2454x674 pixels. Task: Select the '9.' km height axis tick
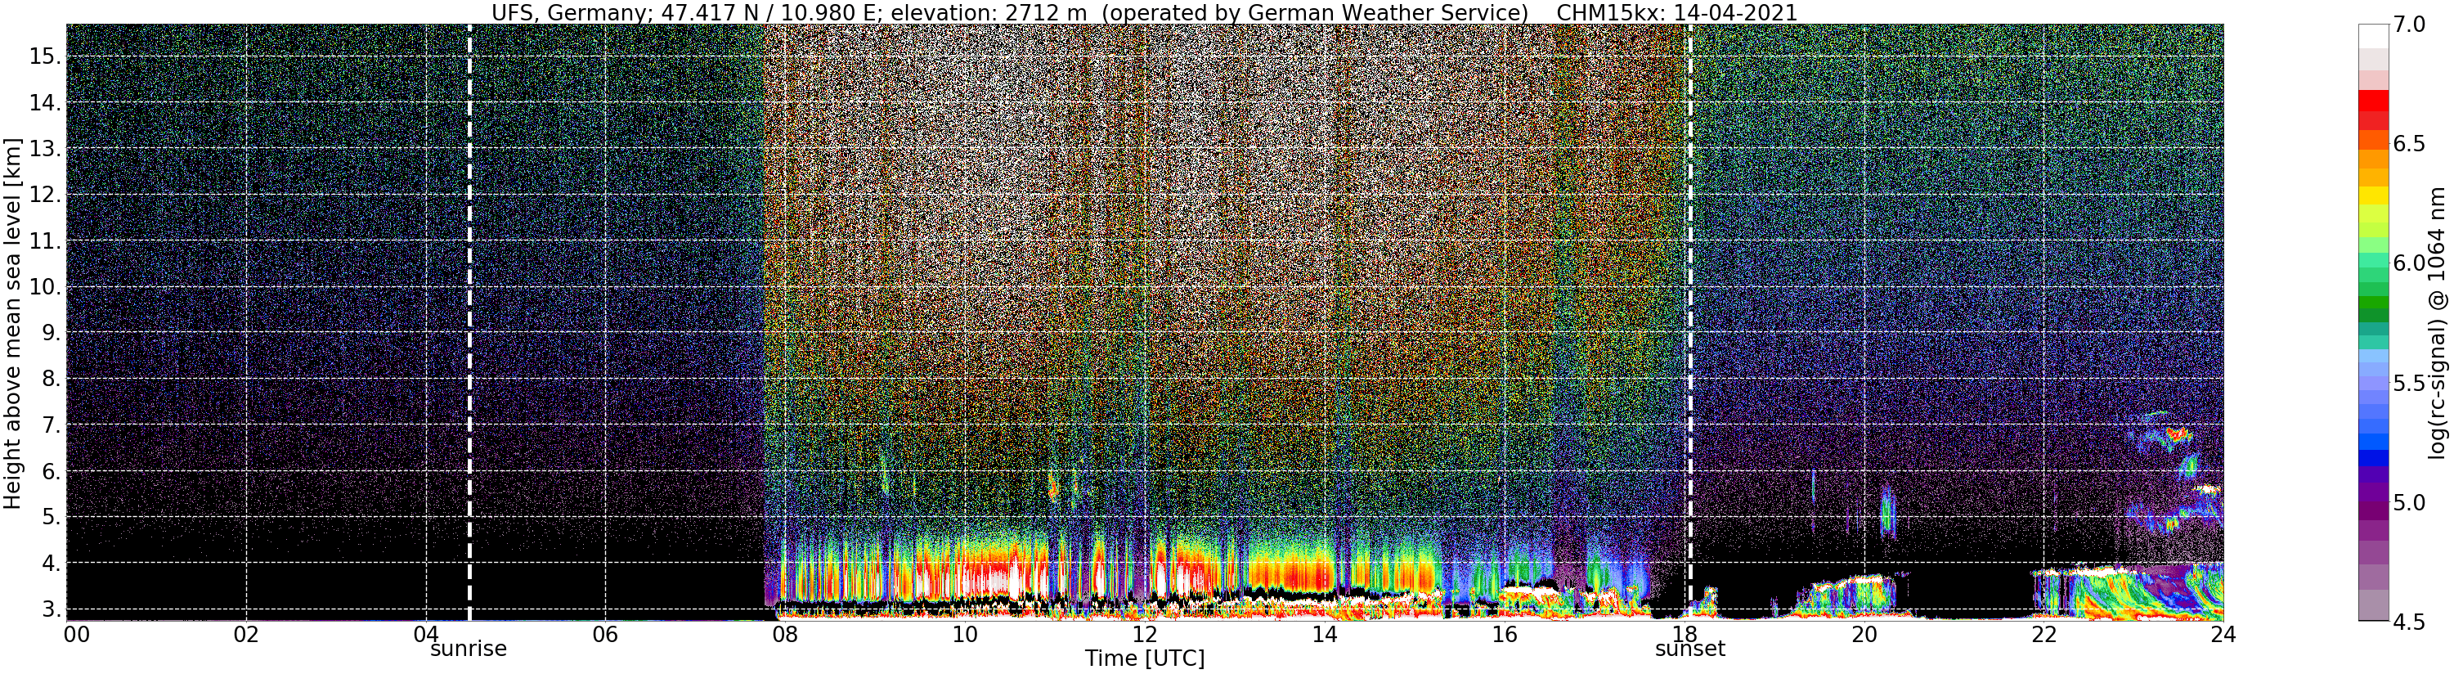tap(51, 333)
